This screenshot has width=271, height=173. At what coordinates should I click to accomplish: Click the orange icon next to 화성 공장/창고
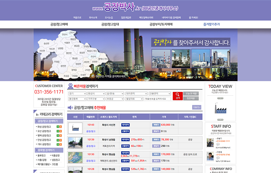pos(61,127)
